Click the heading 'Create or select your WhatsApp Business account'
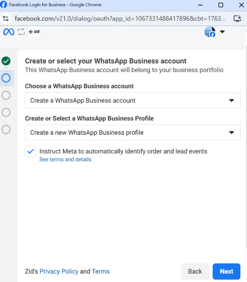 (x=106, y=61)
